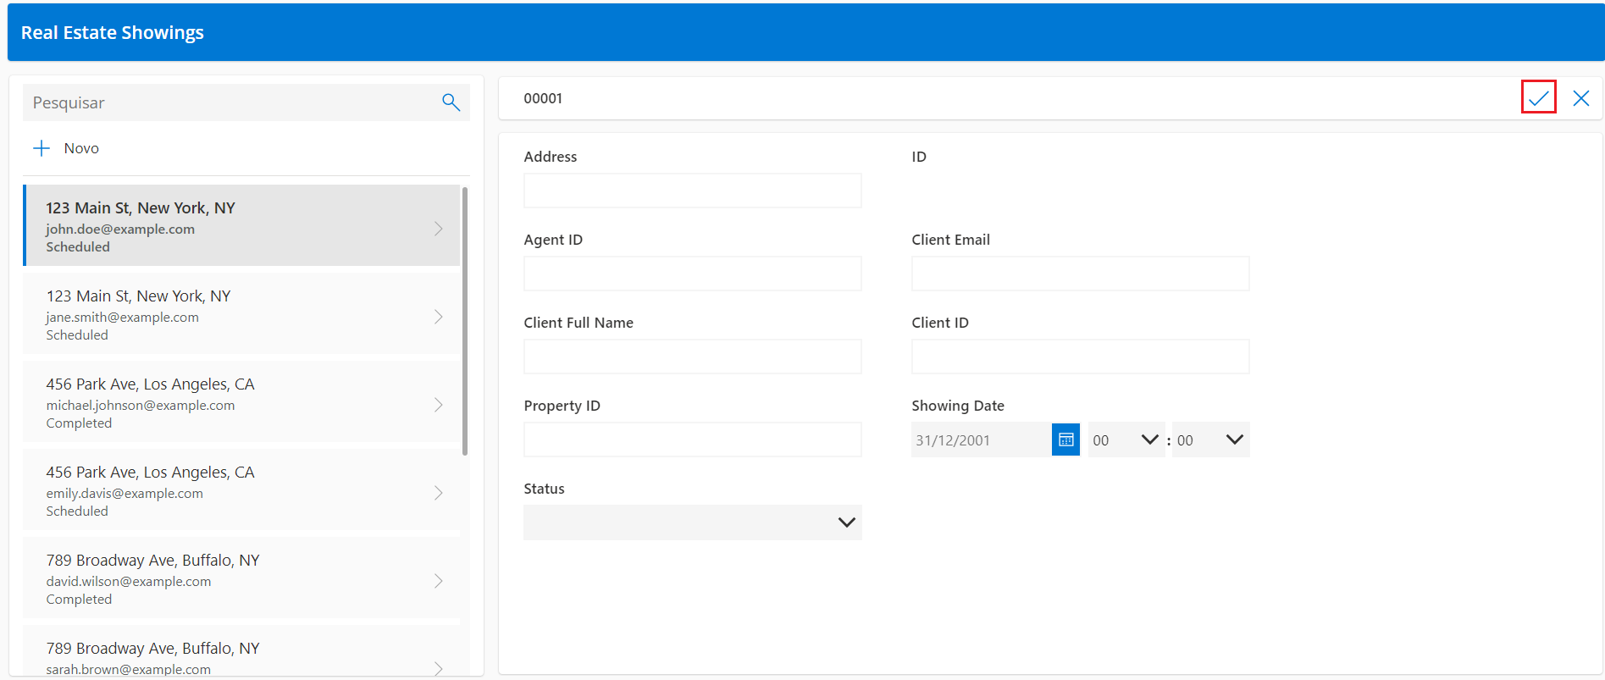Select 123 Main St jane.smith listing
Screen dimensions: 1605x680
pyautogui.click(x=241, y=313)
